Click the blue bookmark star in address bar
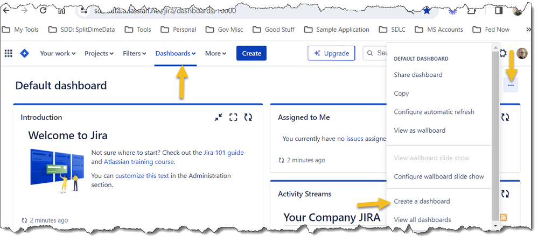 pos(427,11)
